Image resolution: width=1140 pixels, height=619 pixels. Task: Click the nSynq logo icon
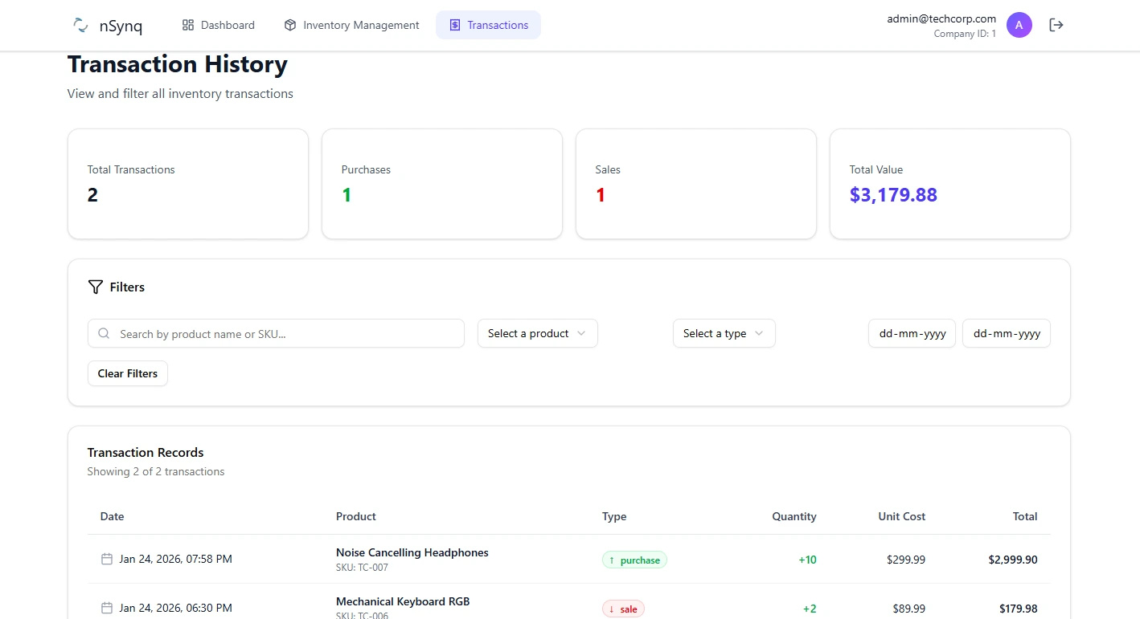[x=80, y=26]
